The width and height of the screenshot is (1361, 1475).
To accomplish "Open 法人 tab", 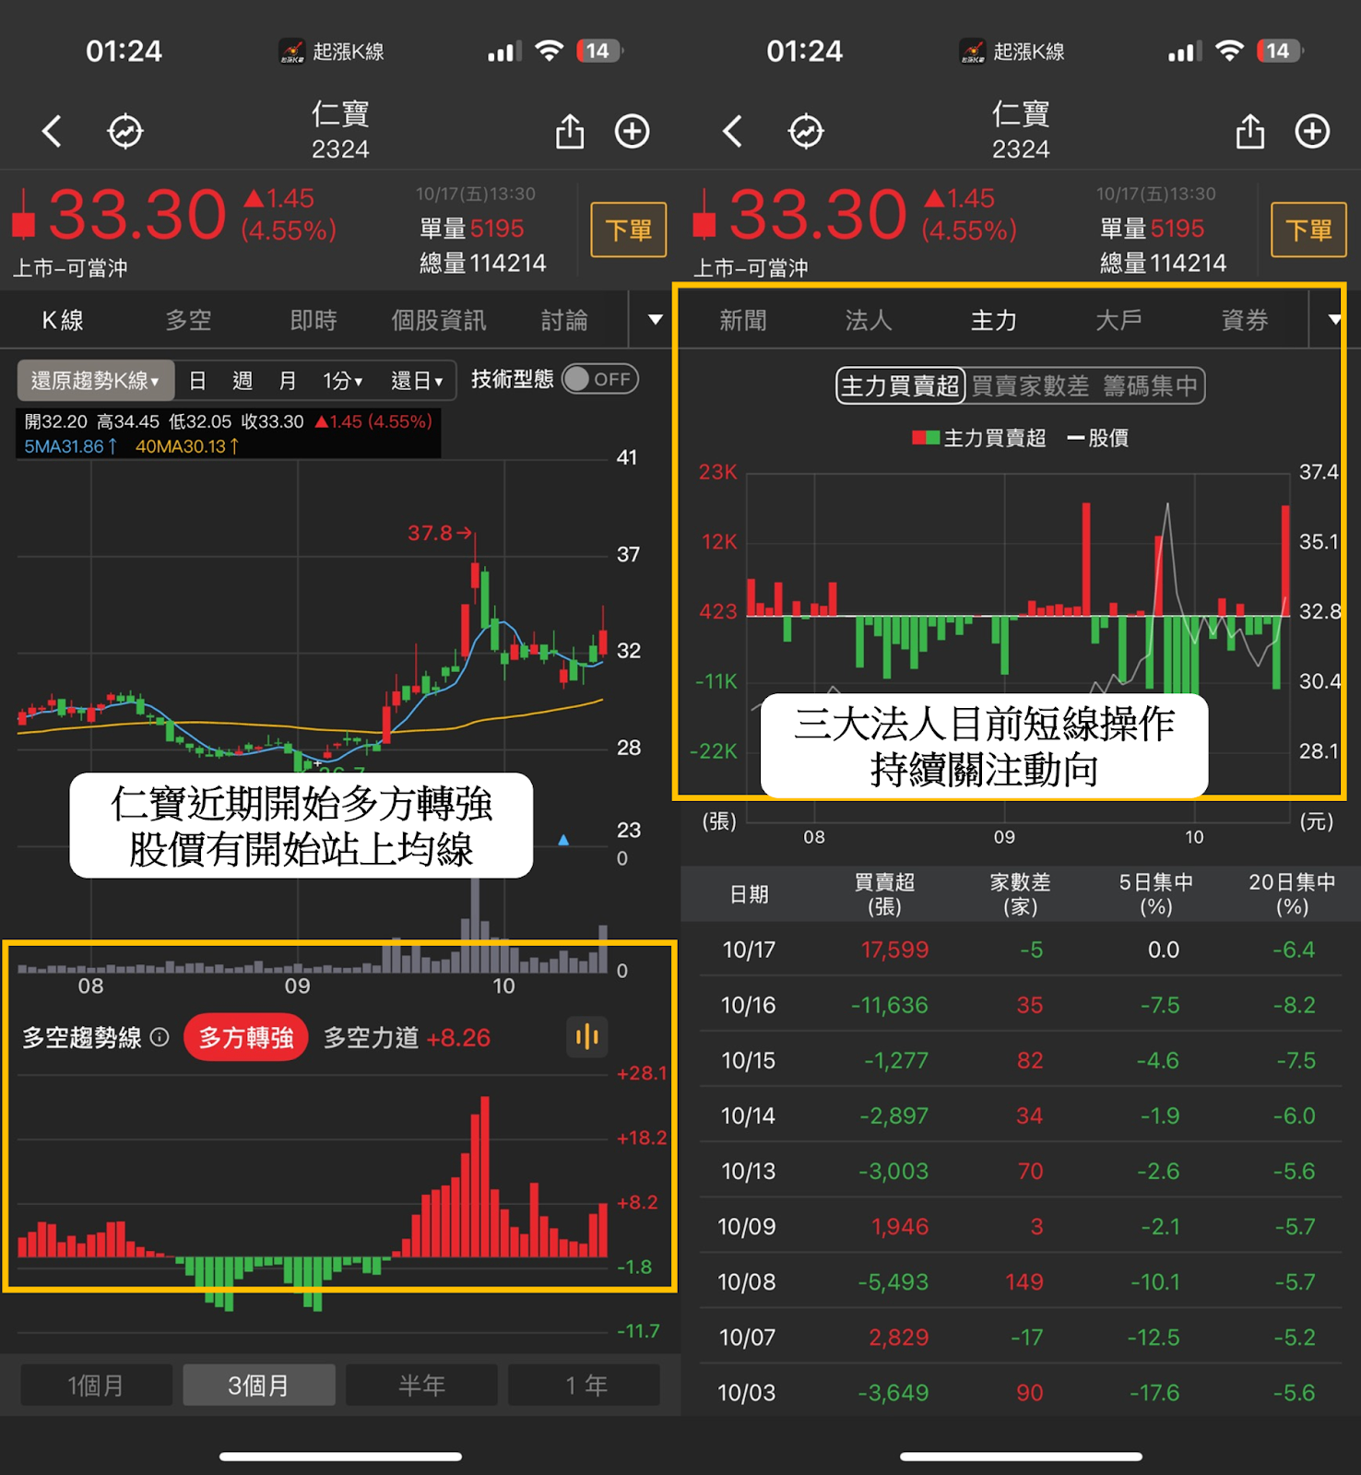I will click(869, 320).
